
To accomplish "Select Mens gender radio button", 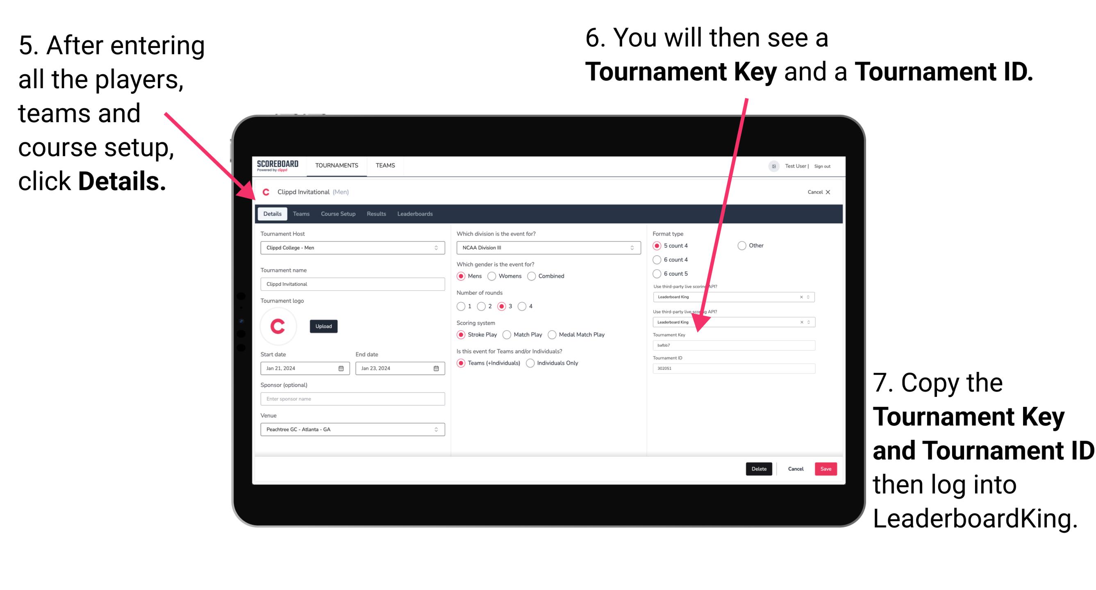I will [x=464, y=277].
